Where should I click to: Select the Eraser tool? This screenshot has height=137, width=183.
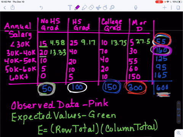pos(91,8)
